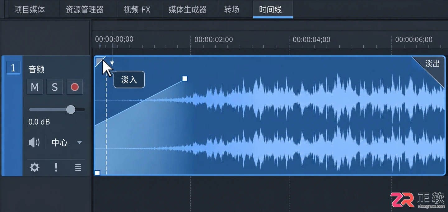Open track settings gear icon
Image resolution: width=448 pixels, height=212 pixels.
[34, 168]
